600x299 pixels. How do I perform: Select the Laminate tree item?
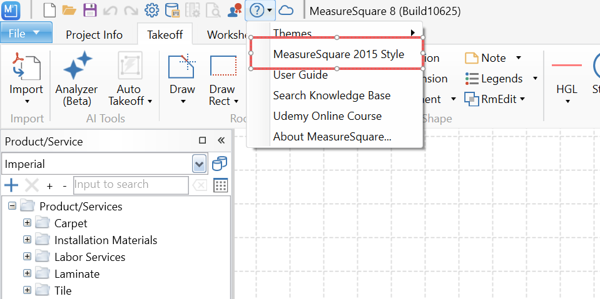(77, 274)
